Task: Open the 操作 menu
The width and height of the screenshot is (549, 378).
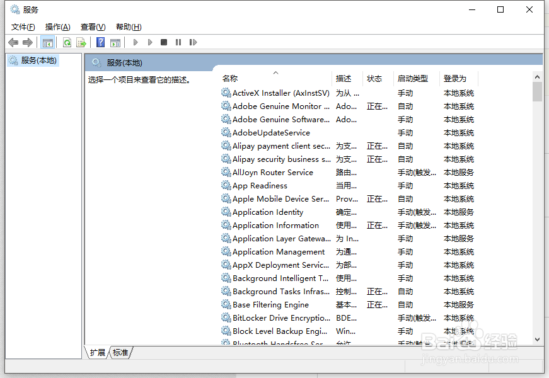Action: click(x=57, y=26)
